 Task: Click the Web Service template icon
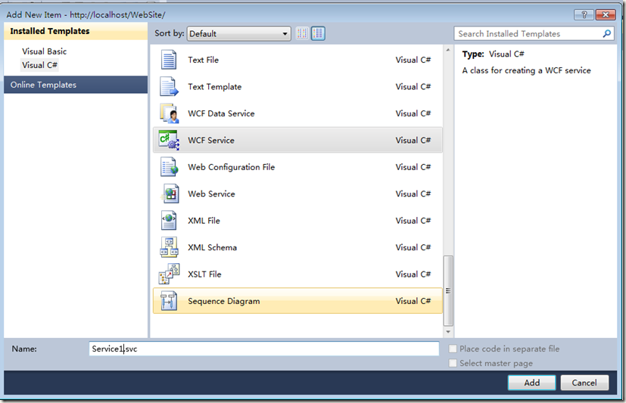170,194
